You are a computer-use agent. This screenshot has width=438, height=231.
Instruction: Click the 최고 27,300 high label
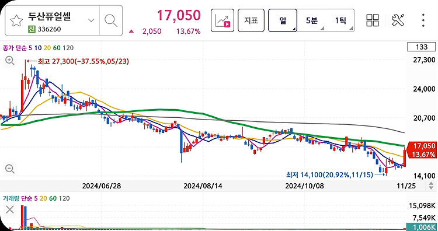(84, 61)
